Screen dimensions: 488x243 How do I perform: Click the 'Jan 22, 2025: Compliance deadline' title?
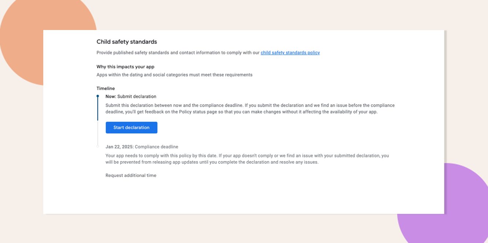coord(142,147)
